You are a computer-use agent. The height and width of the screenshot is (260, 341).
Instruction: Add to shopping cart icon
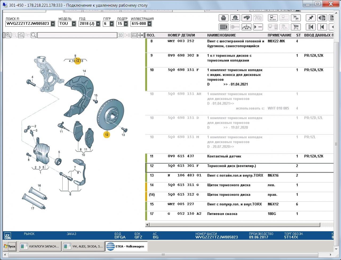coord(295,27)
